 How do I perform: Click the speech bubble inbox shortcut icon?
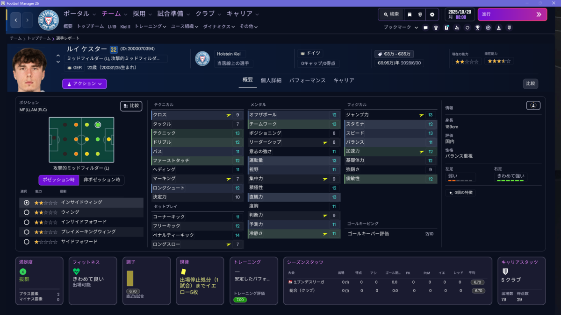point(425,28)
